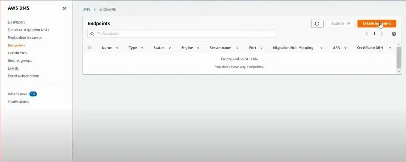The height and width of the screenshot is (162, 406).
Task: Select all endpoints checkbox
Action: click(x=90, y=47)
